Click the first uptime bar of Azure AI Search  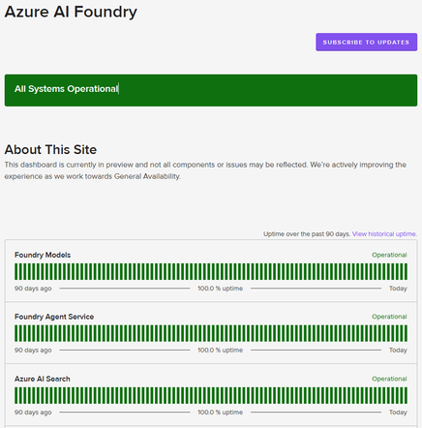(15, 395)
